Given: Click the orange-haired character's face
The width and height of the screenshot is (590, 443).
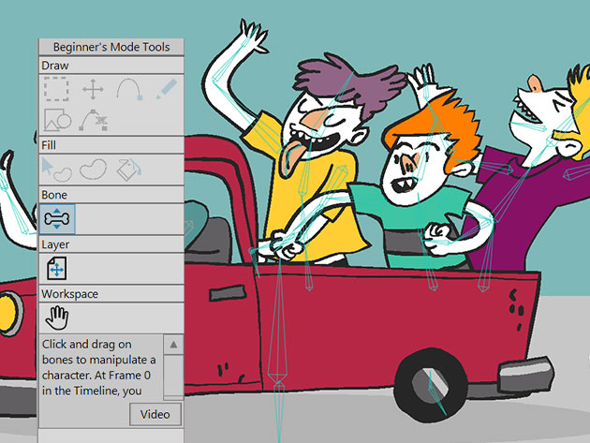Looking at the screenshot, I should pyautogui.click(x=414, y=170).
